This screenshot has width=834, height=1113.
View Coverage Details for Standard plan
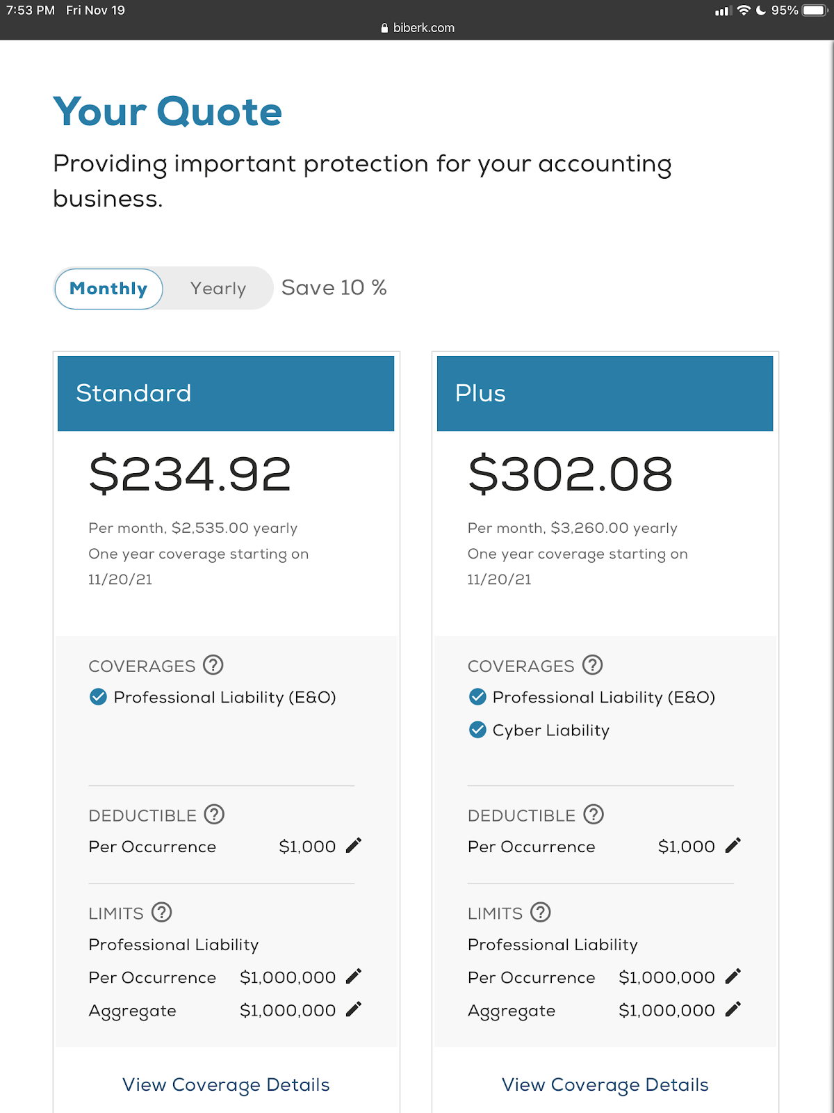226,1084
